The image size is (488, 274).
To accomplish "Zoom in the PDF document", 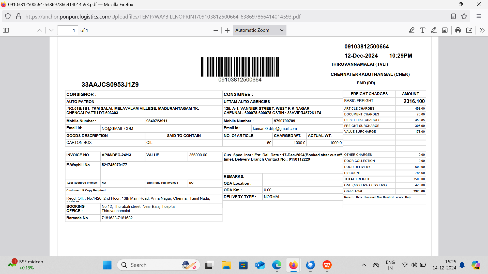I will coord(227,30).
